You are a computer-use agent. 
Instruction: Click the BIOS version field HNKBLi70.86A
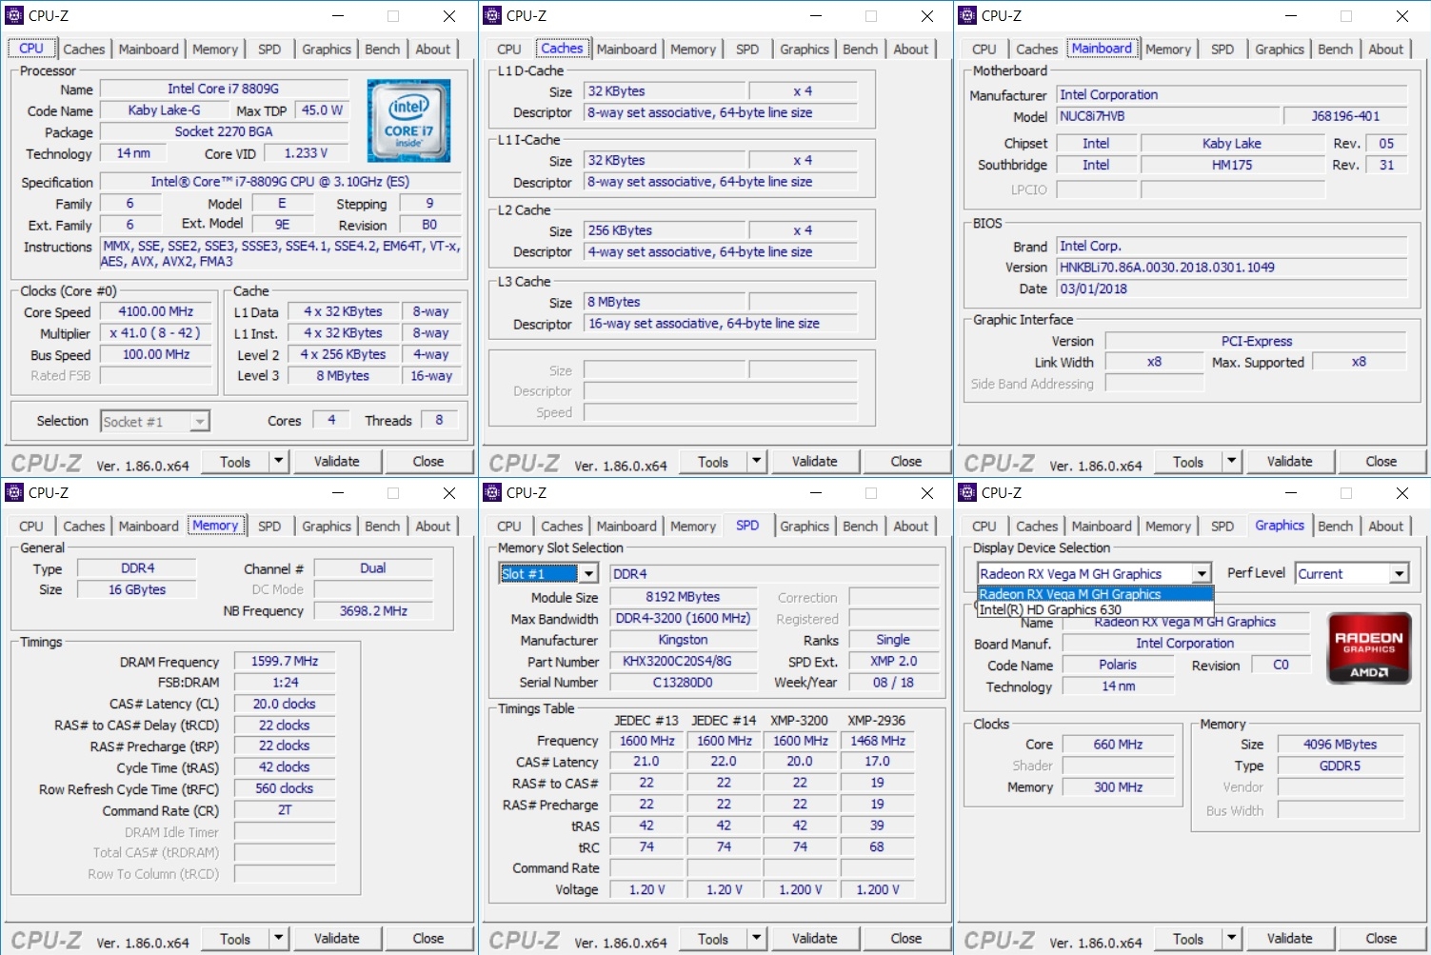click(x=1232, y=268)
